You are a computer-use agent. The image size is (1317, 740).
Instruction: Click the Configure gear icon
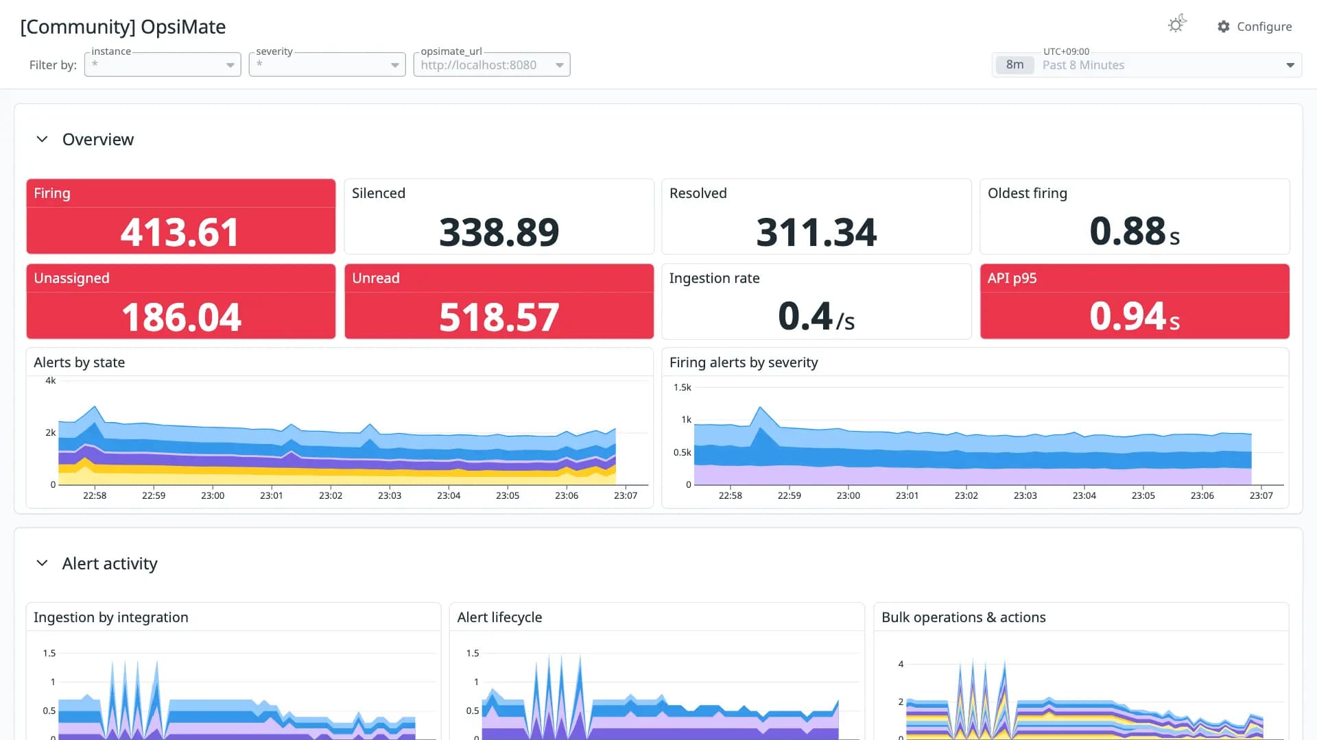pos(1224,27)
